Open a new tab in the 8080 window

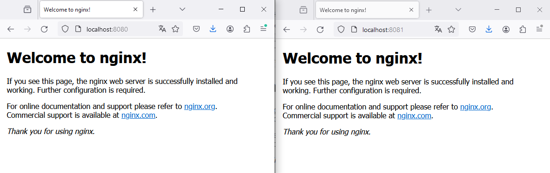[x=153, y=10]
